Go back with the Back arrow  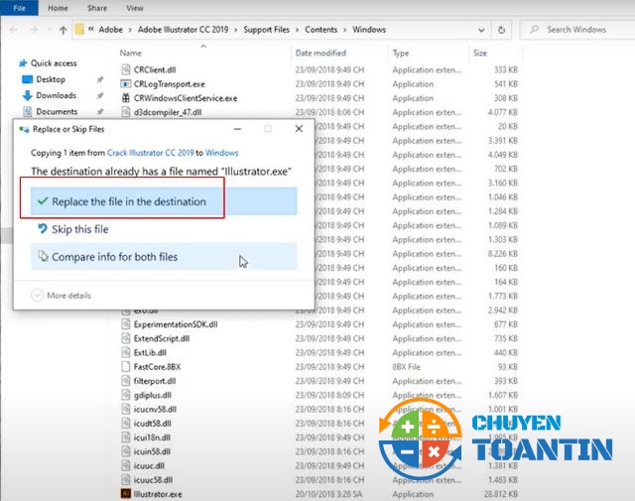(x=13, y=30)
